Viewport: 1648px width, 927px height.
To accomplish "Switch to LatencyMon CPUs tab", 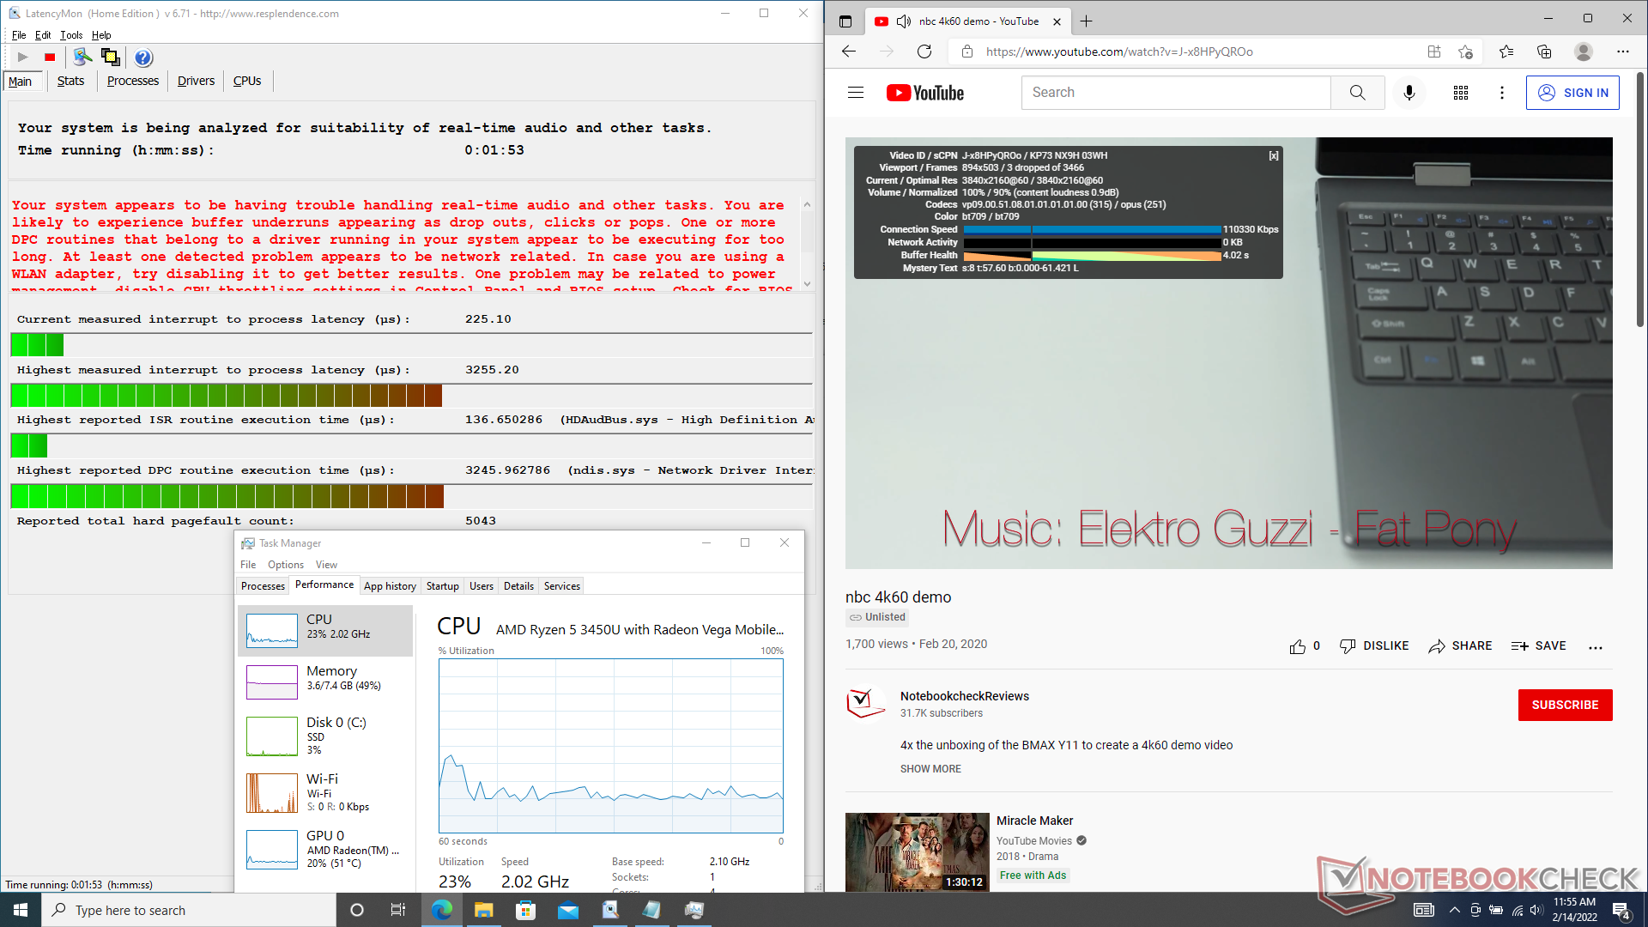I will click(x=247, y=81).
